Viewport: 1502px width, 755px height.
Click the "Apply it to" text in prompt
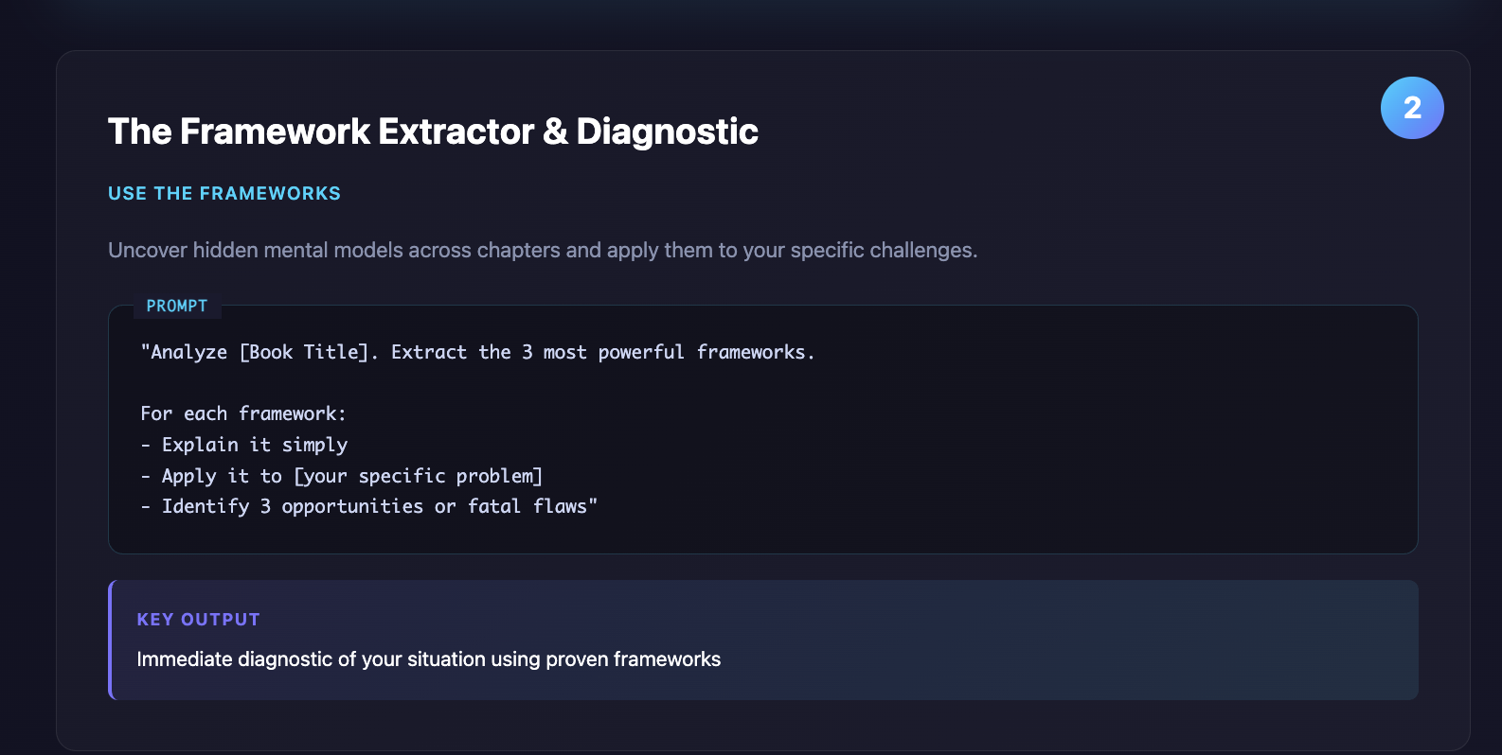point(221,476)
